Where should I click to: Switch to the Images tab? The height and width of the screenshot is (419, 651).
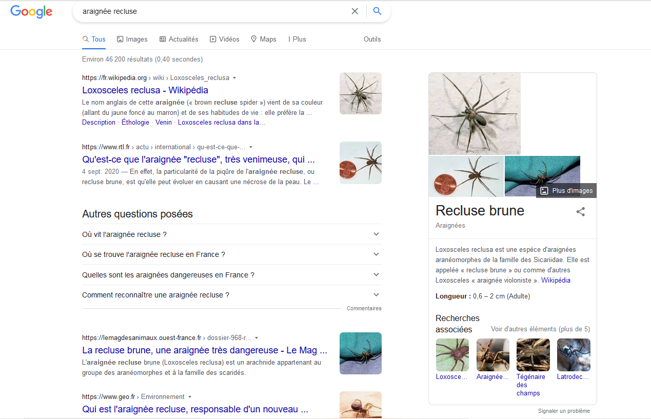[x=132, y=39]
